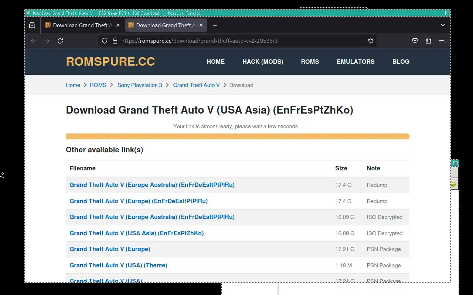Click Redump note in first row

coord(377,185)
